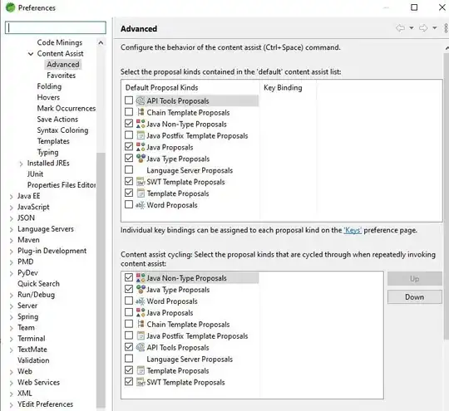Expand the JavaScript node
The height and width of the screenshot is (411, 449).
click(11, 208)
